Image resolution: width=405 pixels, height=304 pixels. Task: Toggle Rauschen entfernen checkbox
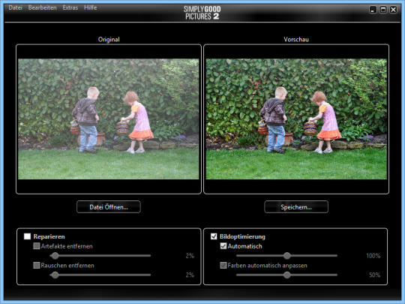pos(37,265)
